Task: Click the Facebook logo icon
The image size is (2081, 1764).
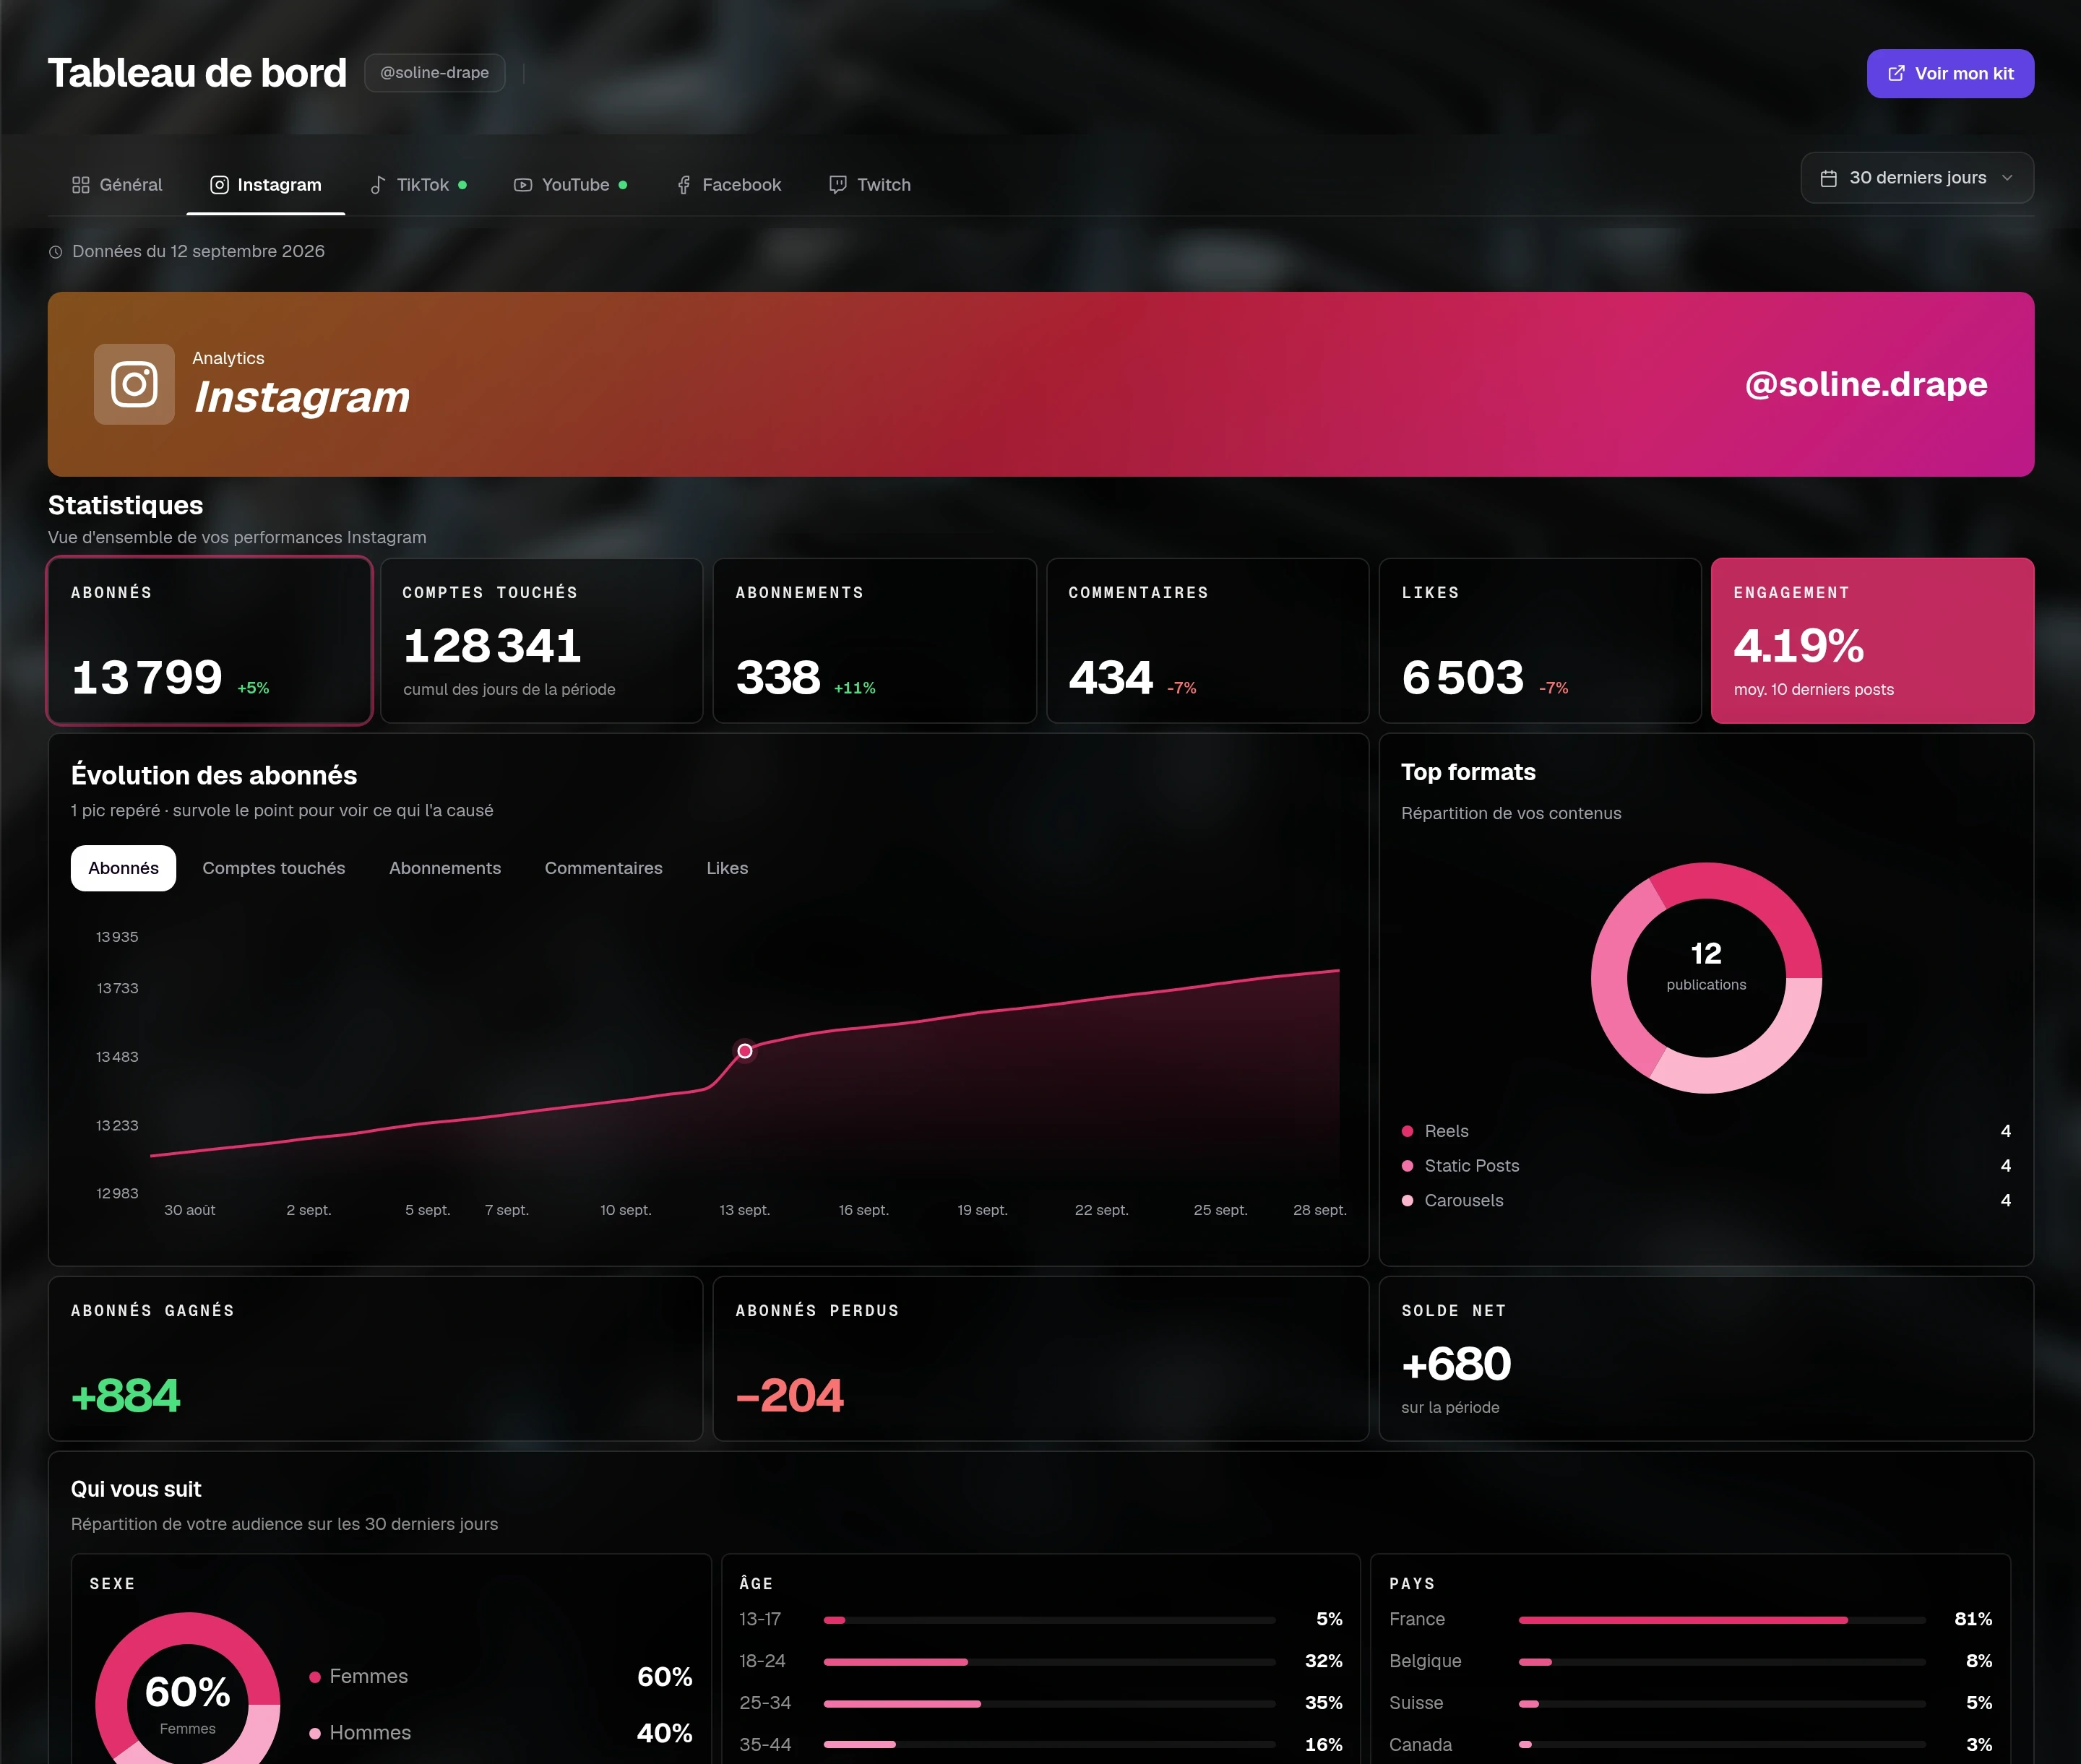Action: [684, 185]
